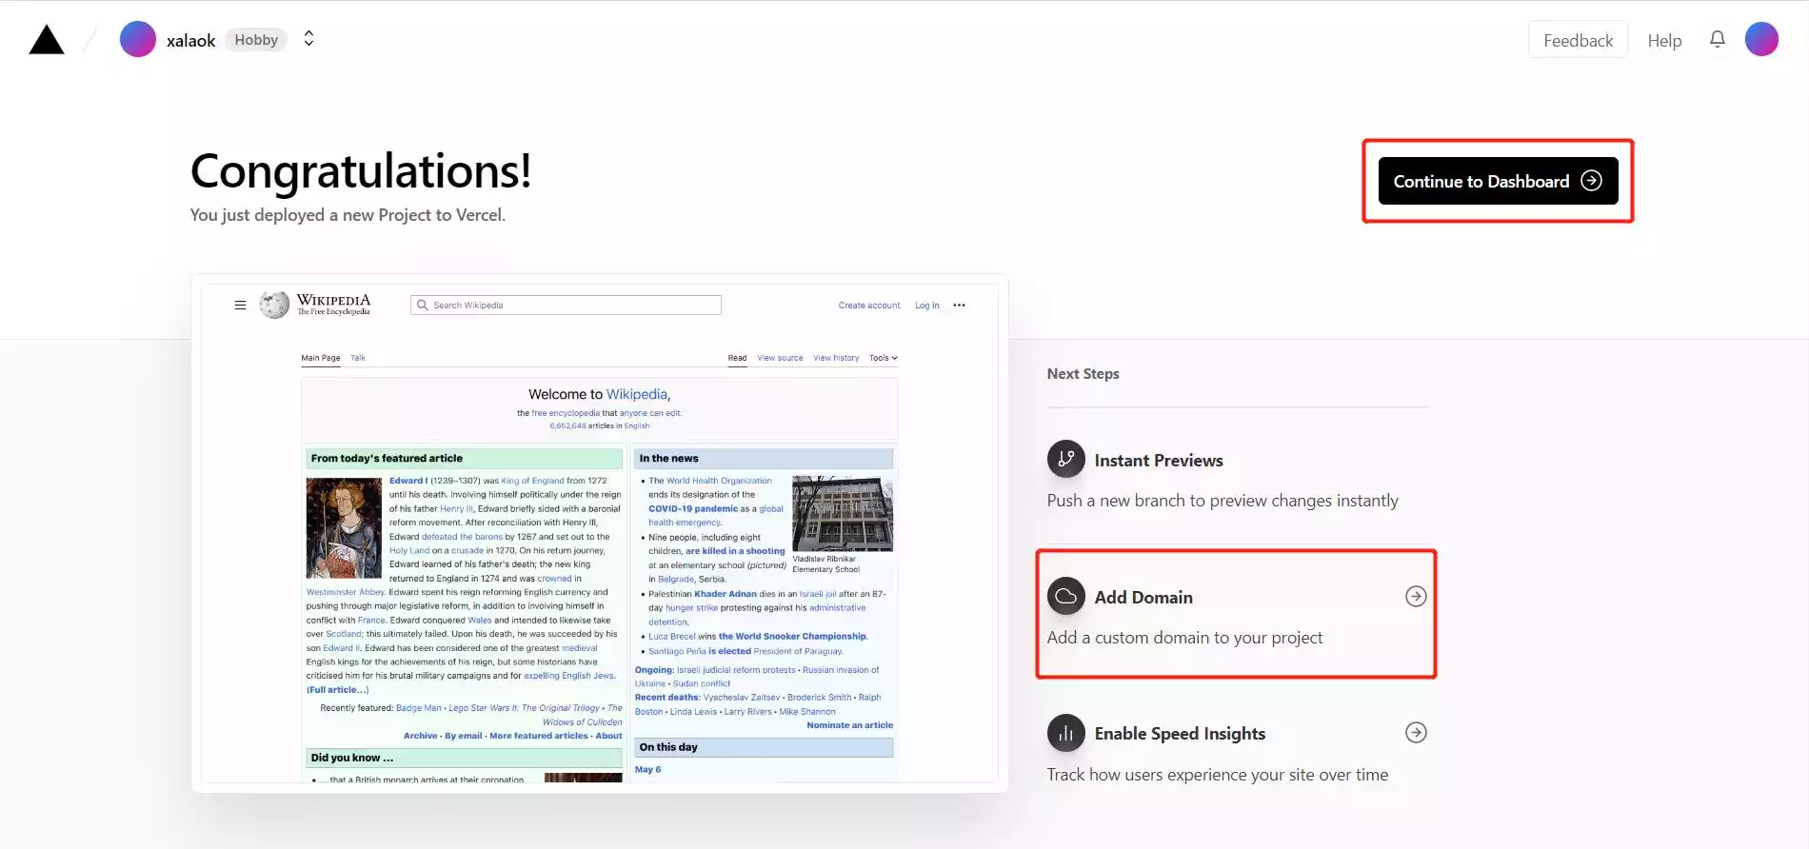Image resolution: width=1809 pixels, height=849 pixels.
Task: Click the Hobby plan badge
Action: pyautogui.click(x=256, y=40)
